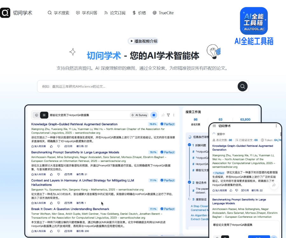Screen dimensions: 286x238
Task: Click the 切问学术 logo icon
Action: pyautogui.click(x=5, y=13)
